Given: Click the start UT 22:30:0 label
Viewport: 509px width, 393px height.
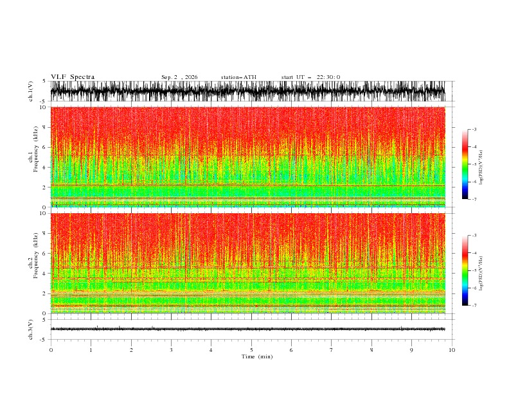Looking at the screenshot, I should 310,77.
